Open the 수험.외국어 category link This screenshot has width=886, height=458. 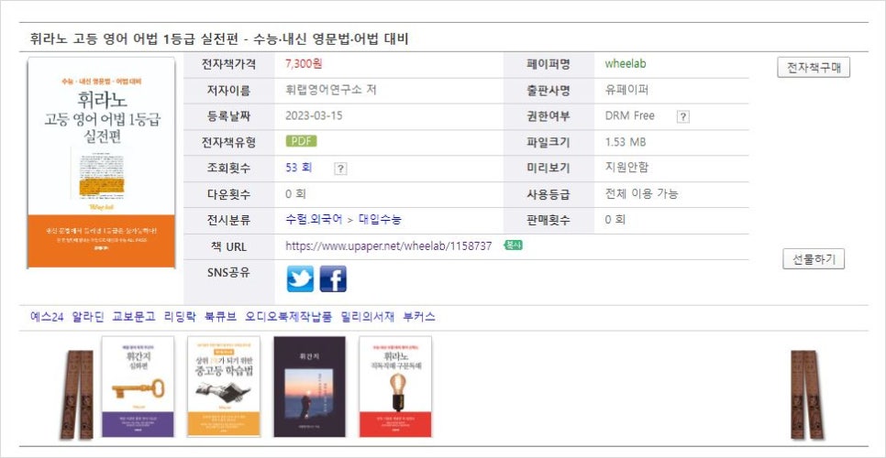tap(315, 220)
